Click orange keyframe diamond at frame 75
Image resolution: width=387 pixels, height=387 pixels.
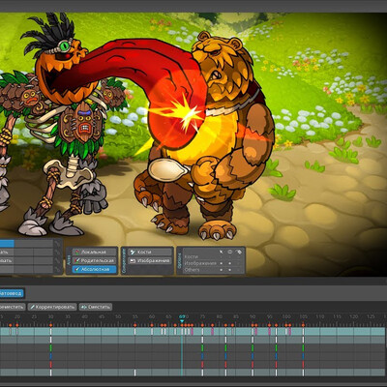point(202,325)
